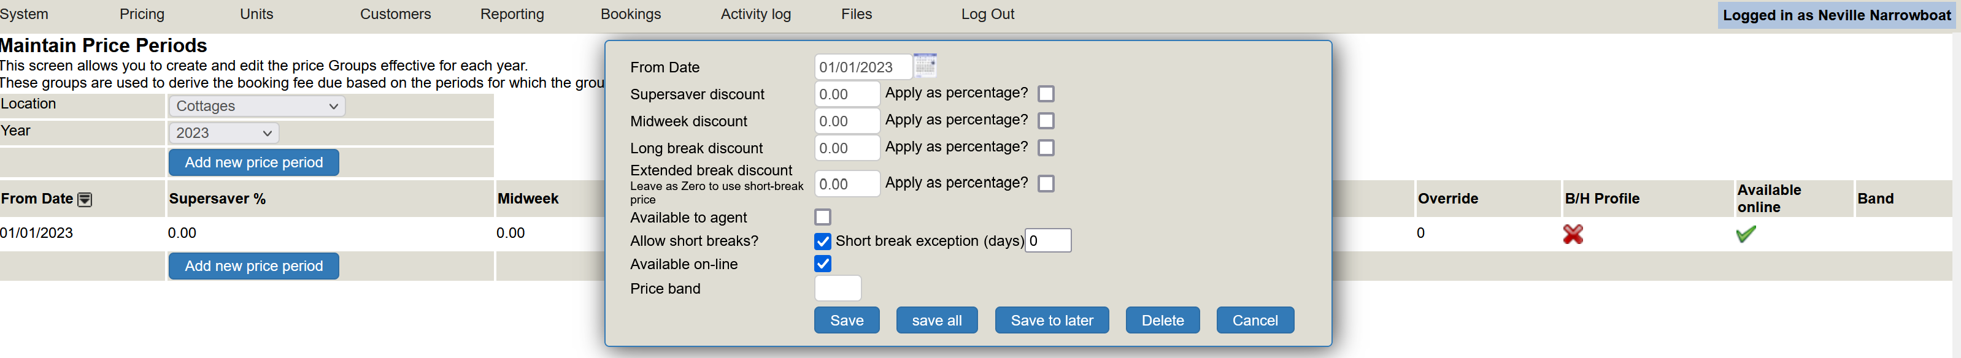The image size is (1961, 358).
Task: Click the top Add new price period button
Action: point(253,162)
